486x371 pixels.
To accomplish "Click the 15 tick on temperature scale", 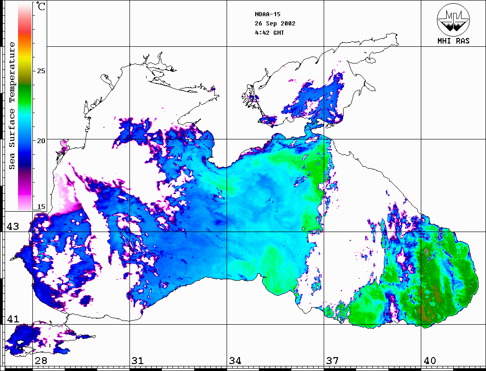I will [41, 207].
